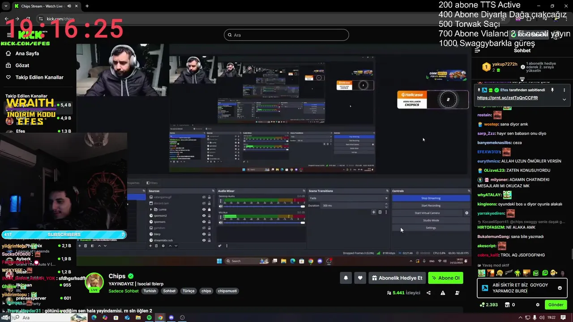Screen dimensions: 573x322
Task: Toggle visibility eye for blerp source
Action: [x=204, y=234]
